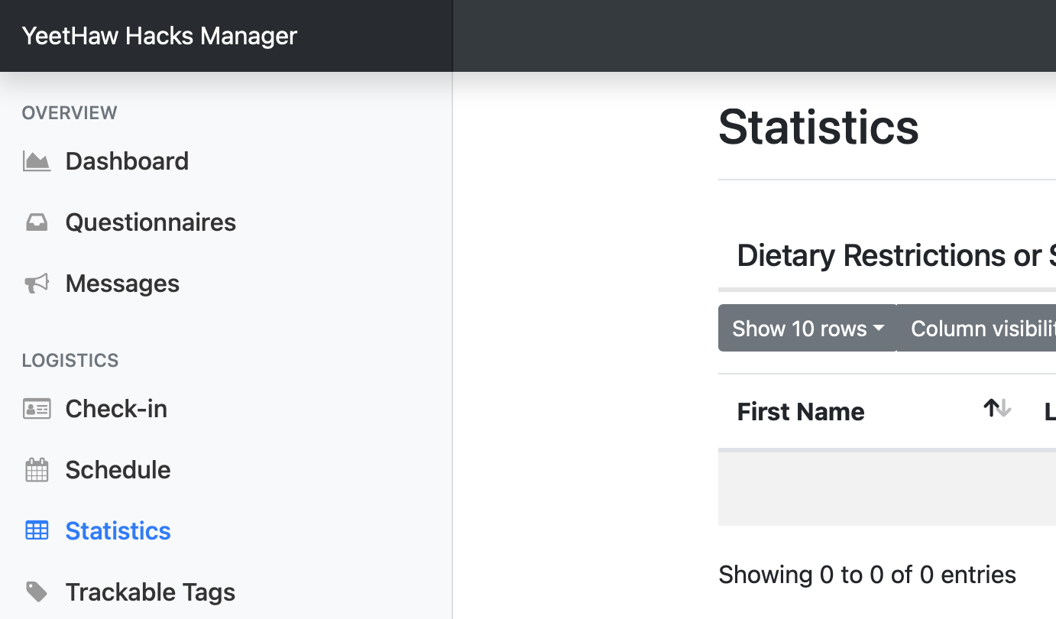
Task: Sort by the First Name column header
Action: click(x=801, y=412)
